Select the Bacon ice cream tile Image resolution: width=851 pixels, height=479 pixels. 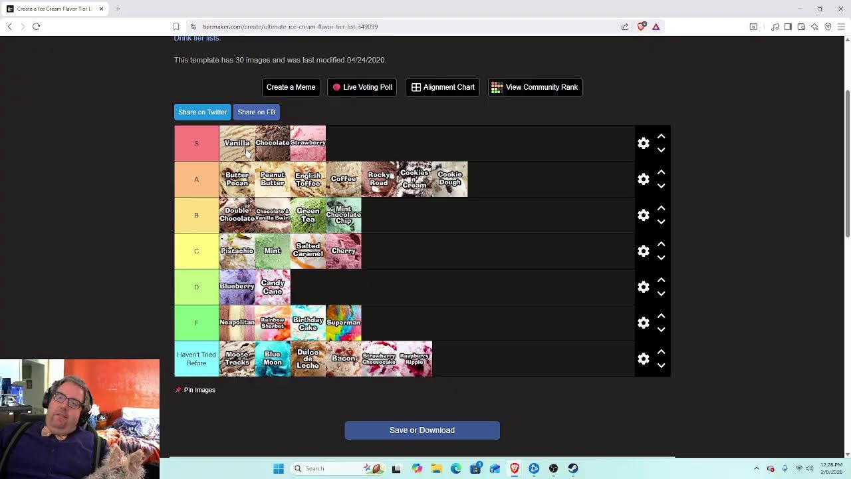tap(344, 359)
